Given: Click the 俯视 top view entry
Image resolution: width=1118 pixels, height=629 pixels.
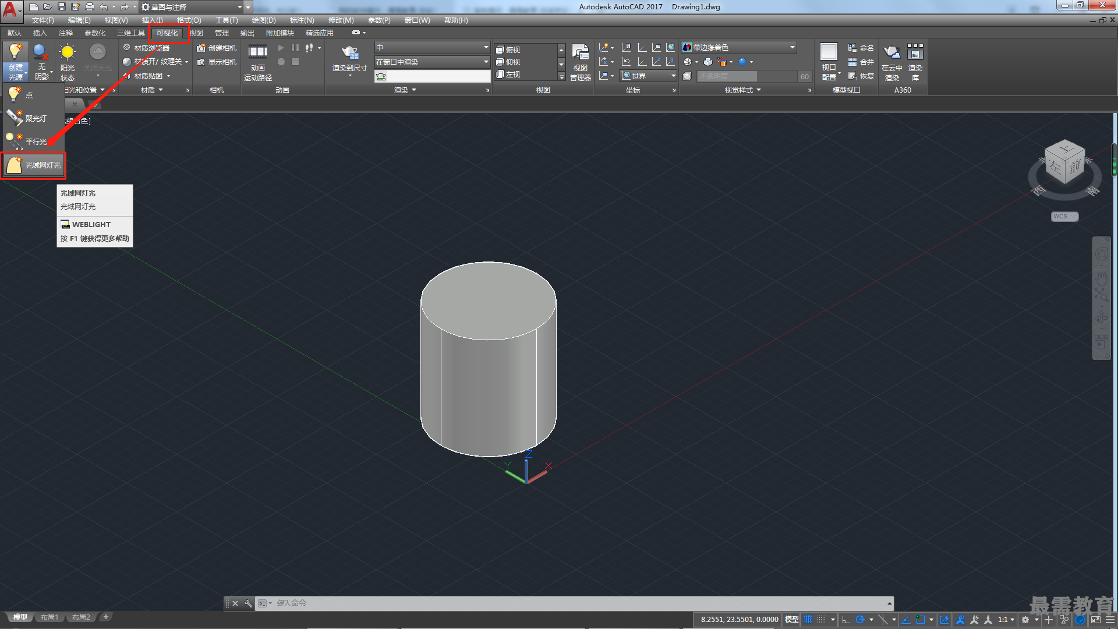Looking at the screenshot, I should click(x=508, y=50).
